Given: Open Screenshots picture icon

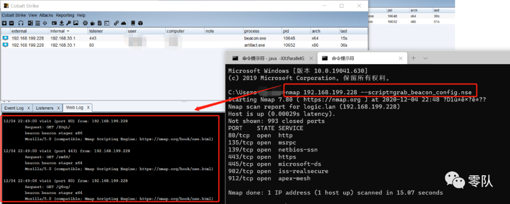Looking at the screenshot, I should (76, 23).
